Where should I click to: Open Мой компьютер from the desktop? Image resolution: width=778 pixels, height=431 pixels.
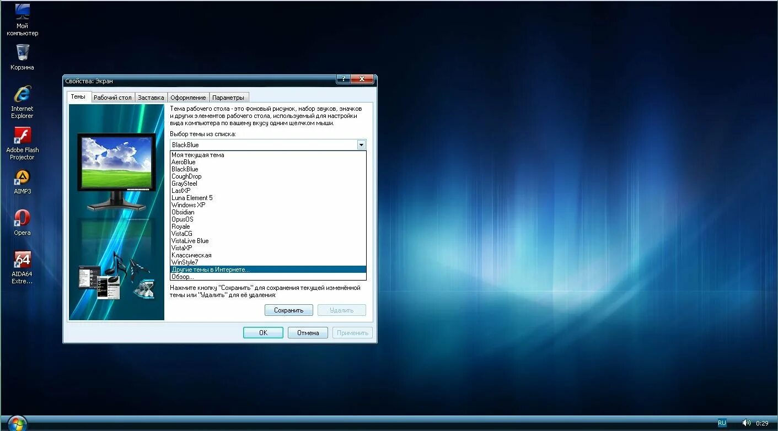[x=22, y=17]
